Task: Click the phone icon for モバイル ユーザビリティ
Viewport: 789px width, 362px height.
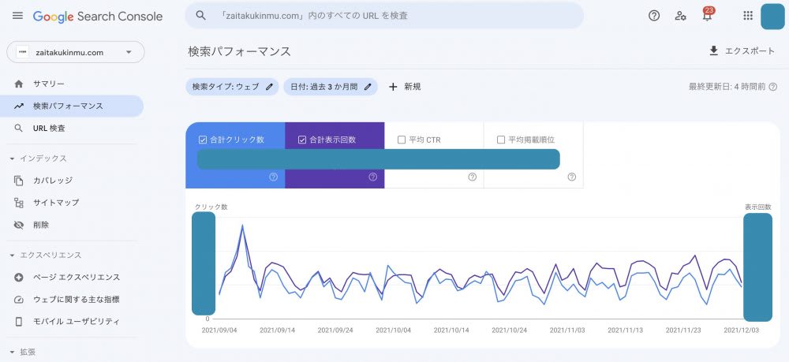Action: [x=19, y=321]
